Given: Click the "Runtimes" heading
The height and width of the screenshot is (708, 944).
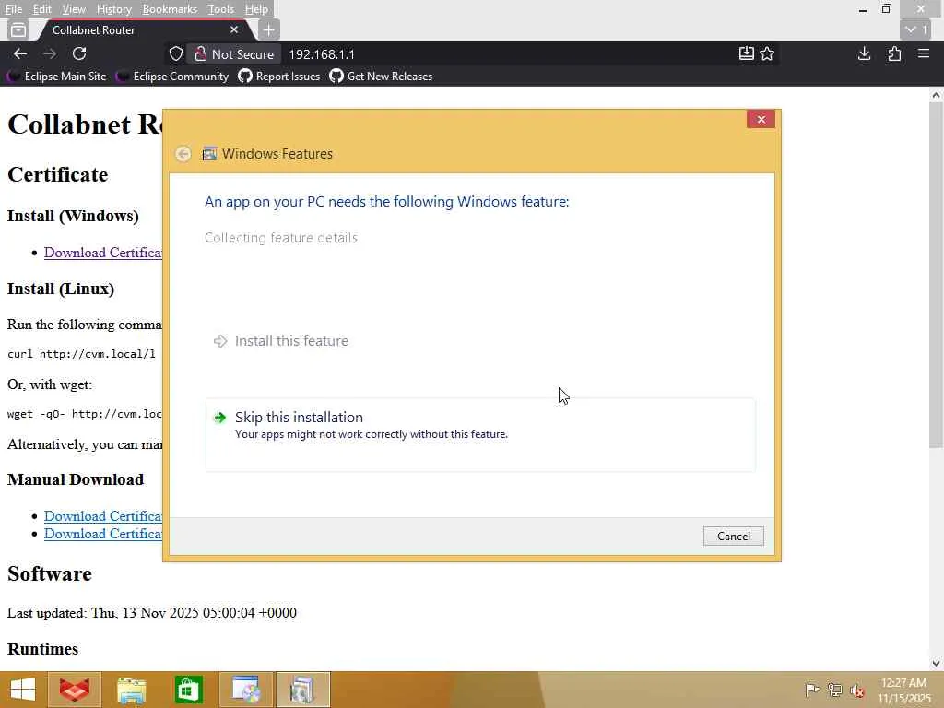Looking at the screenshot, I should [42, 649].
